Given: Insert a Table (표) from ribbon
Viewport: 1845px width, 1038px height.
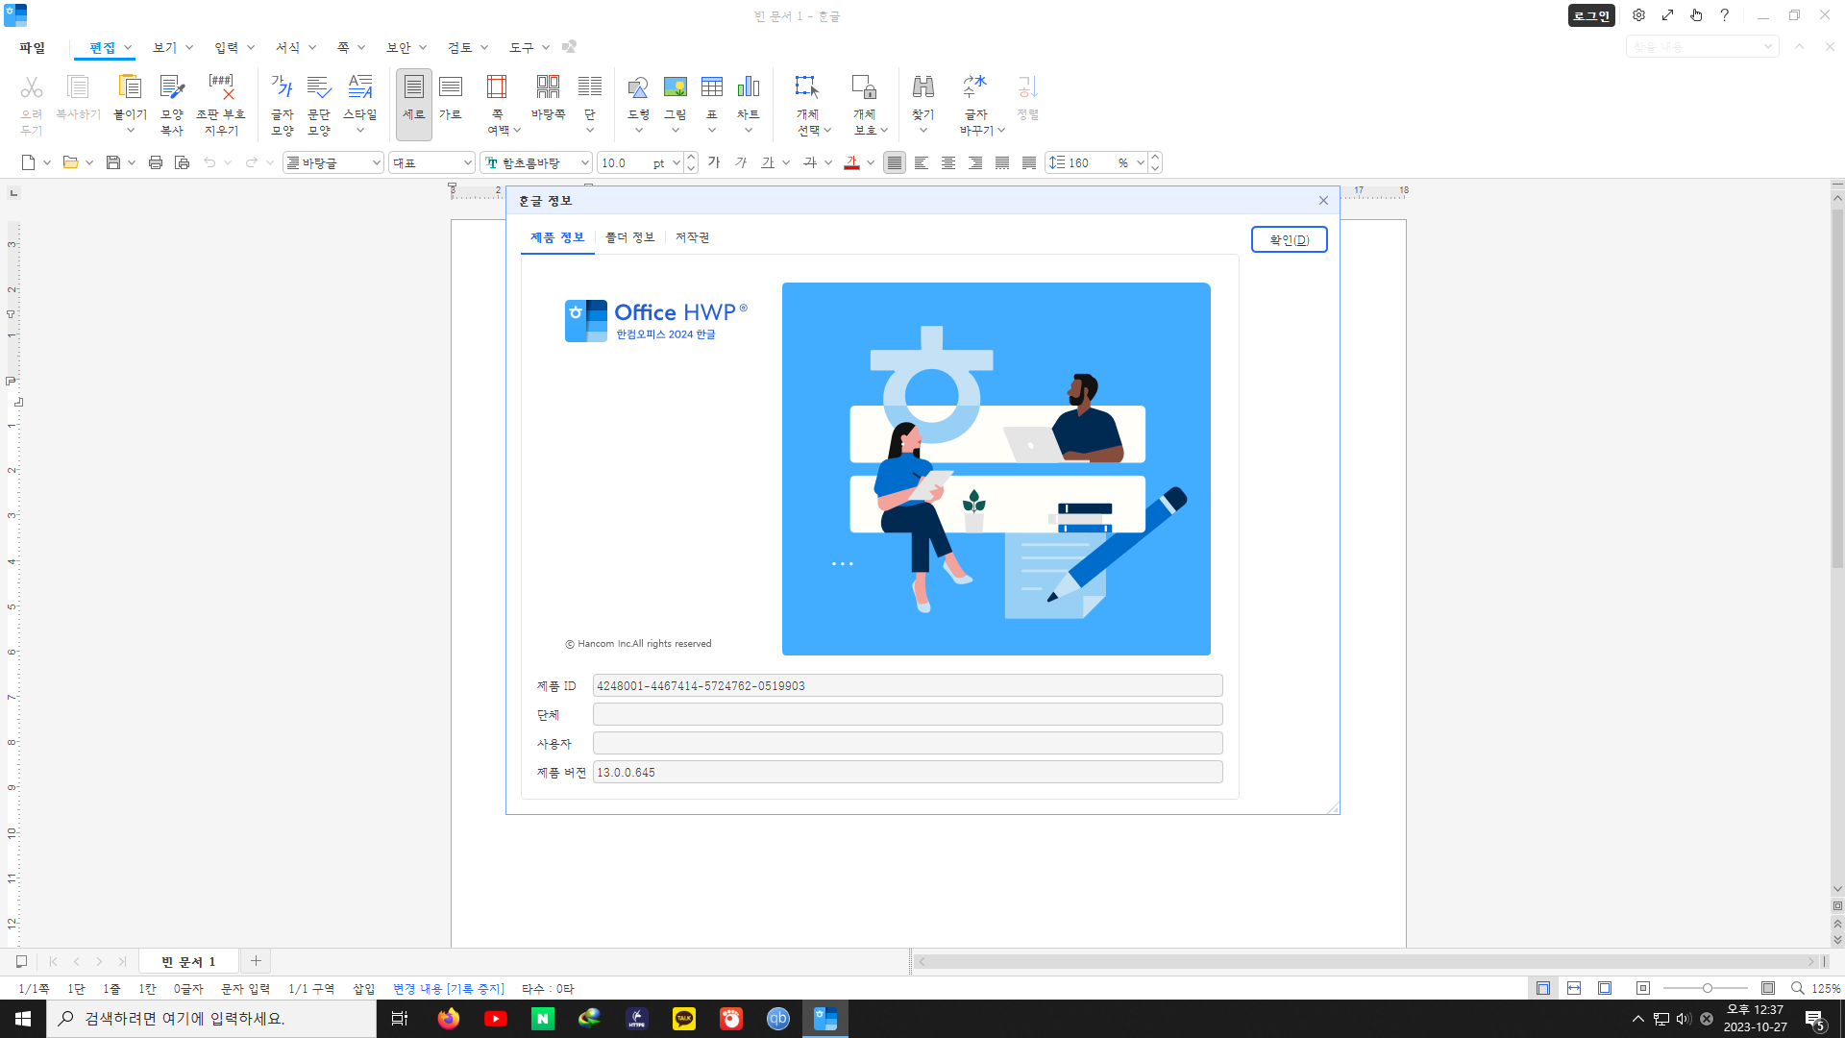Looking at the screenshot, I should pyautogui.click(x=712, y=87).
